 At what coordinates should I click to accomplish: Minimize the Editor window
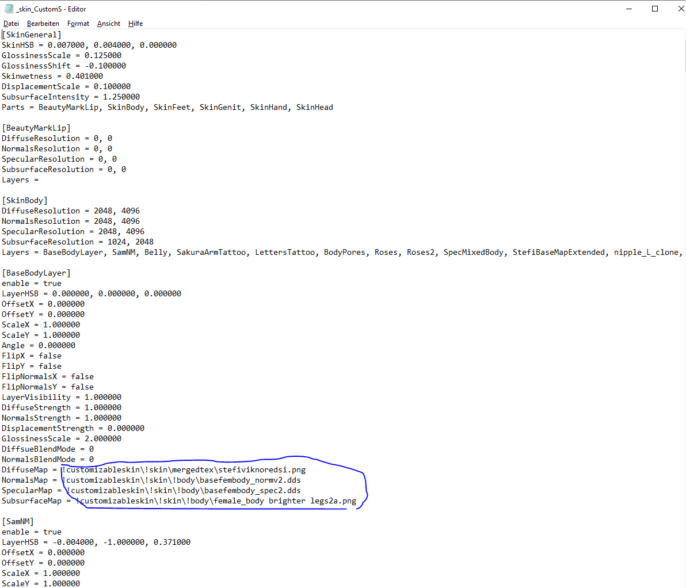pos(629,9)
